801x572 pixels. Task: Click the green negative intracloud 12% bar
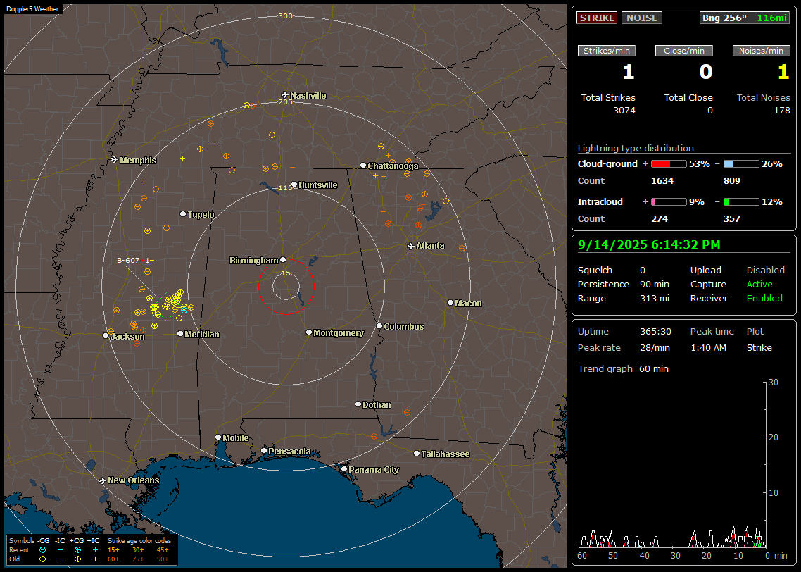tap(741, 202)
